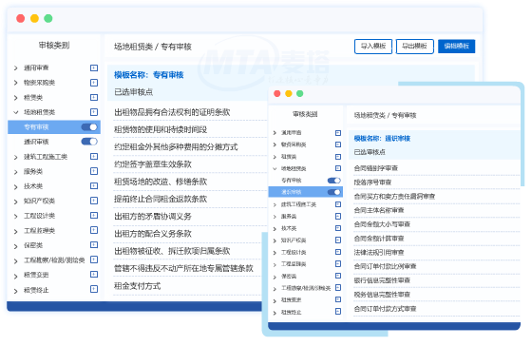Screen dimensions: 532x346
Task: Expand 工程监理类 chevron in front window
Action: (275, 264)
